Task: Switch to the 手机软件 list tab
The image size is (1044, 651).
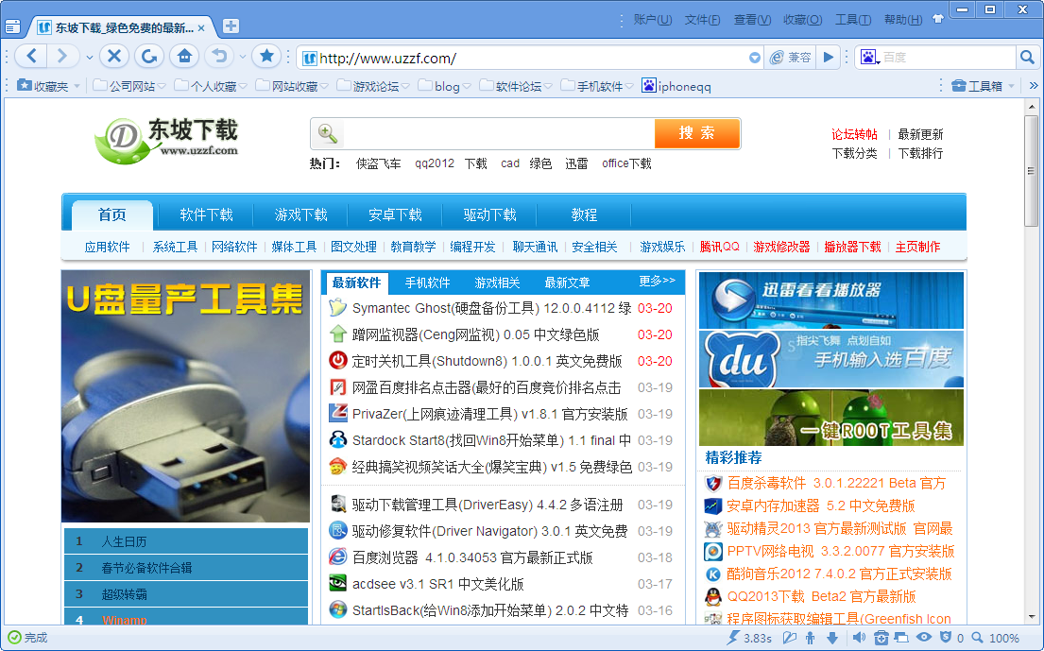Action: [427, 283]
